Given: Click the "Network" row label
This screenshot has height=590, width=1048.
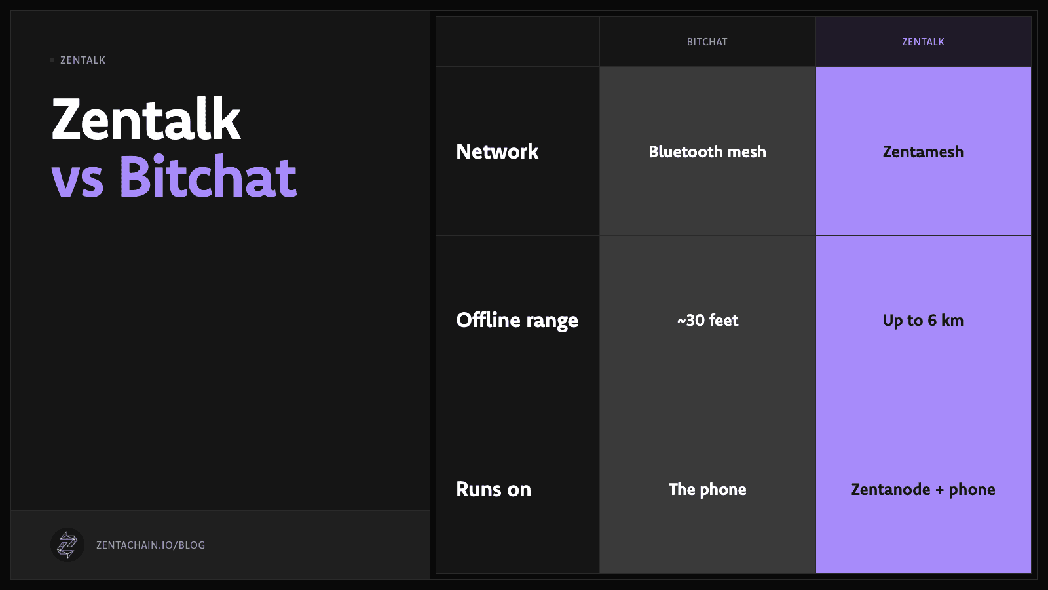Looking at the screenshot, I should 497,151.
